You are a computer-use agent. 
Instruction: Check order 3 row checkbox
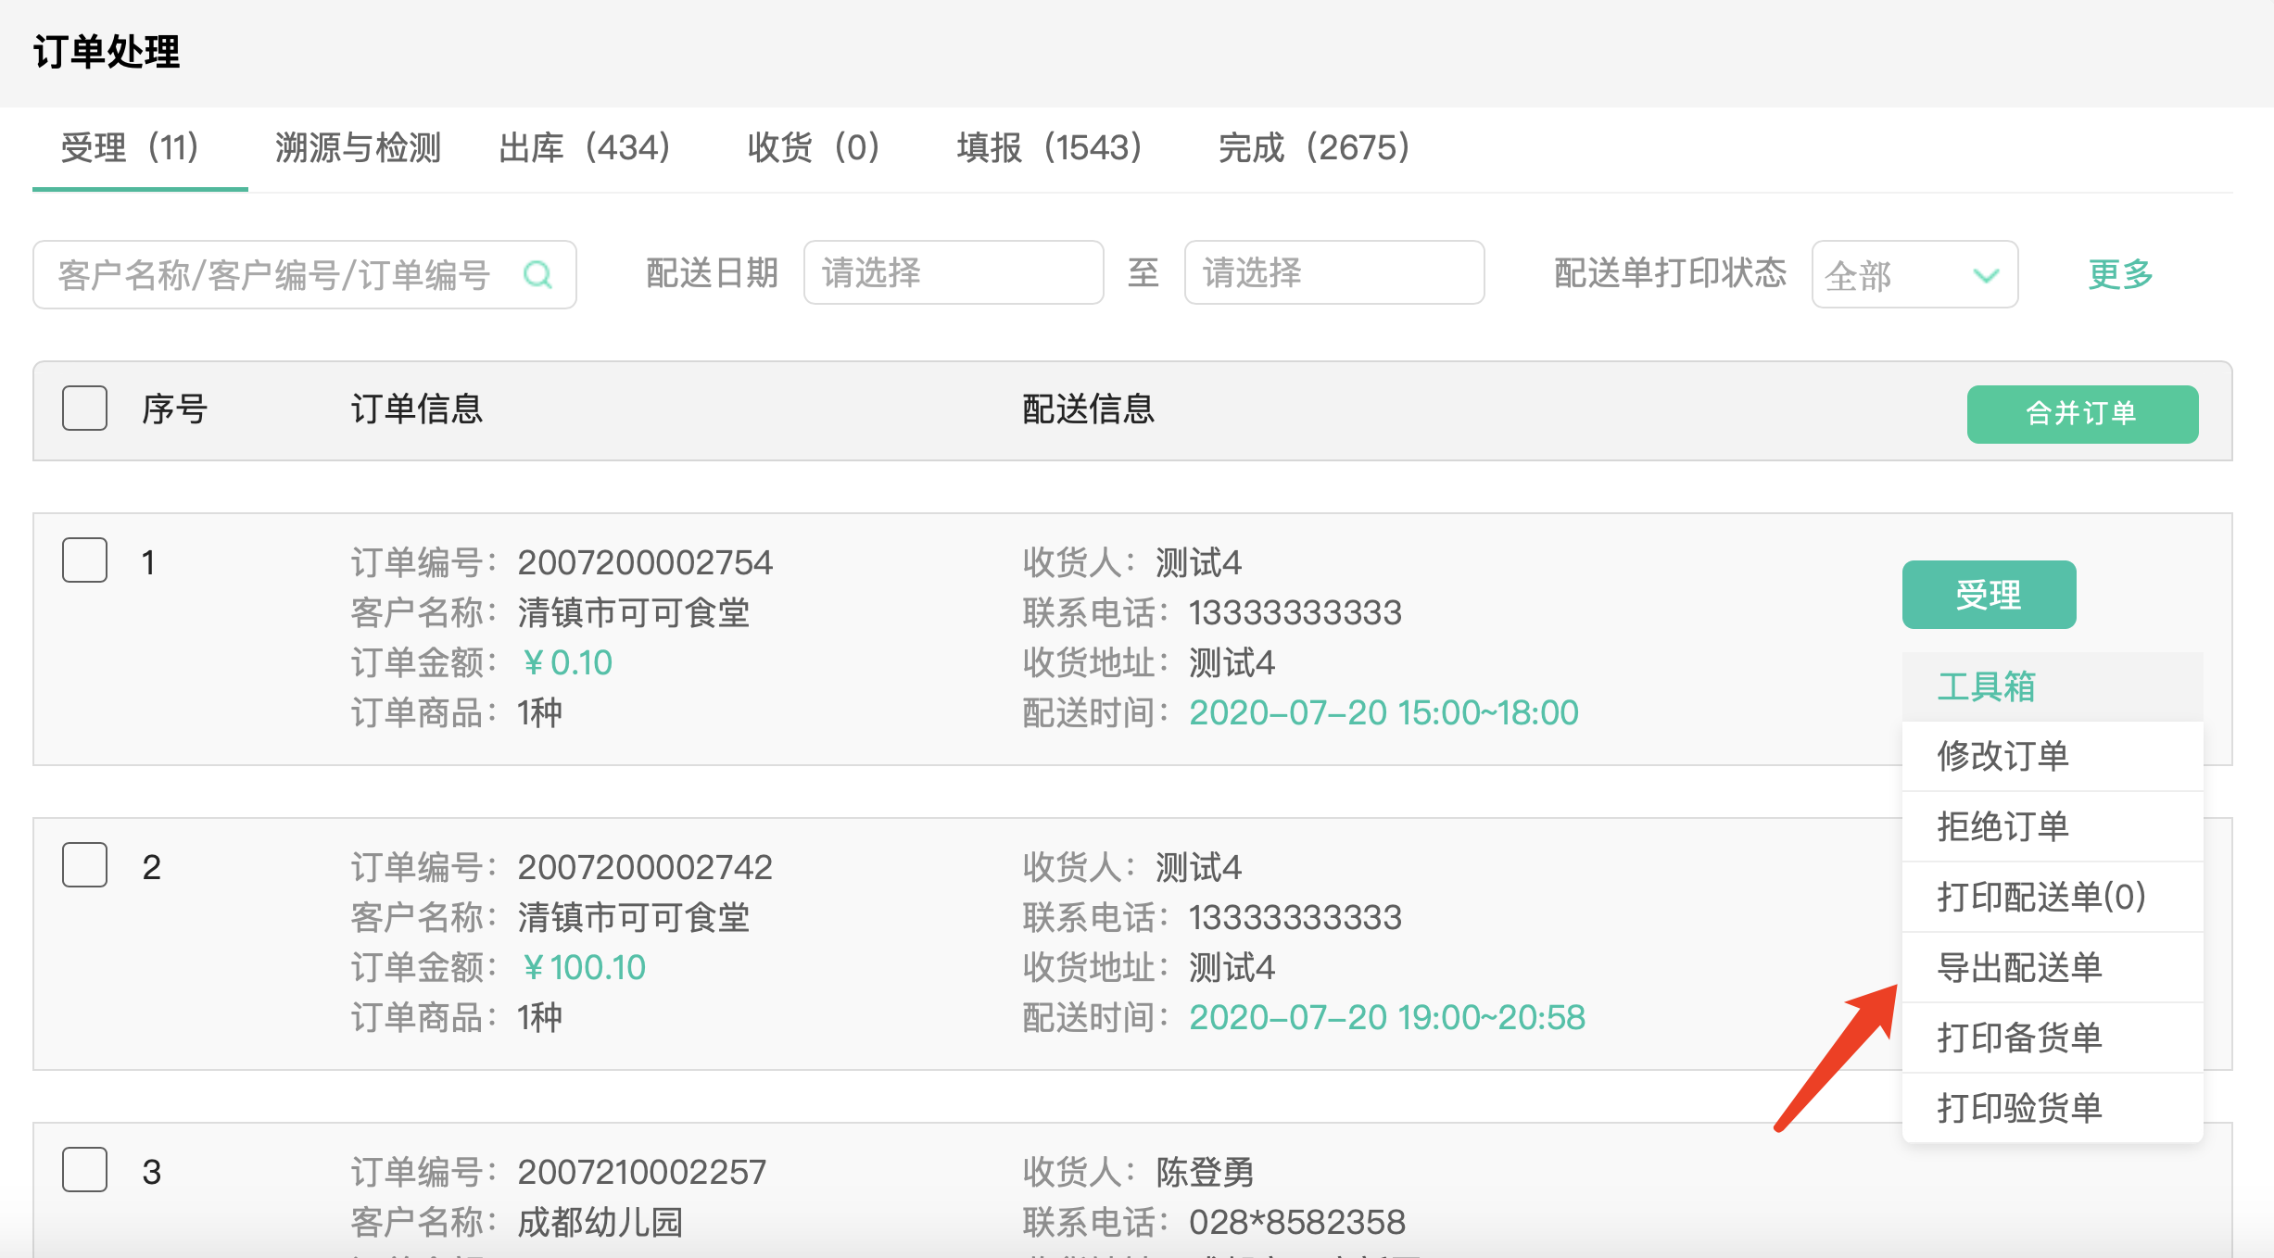pyautogui.click(x=84, y=1170)
